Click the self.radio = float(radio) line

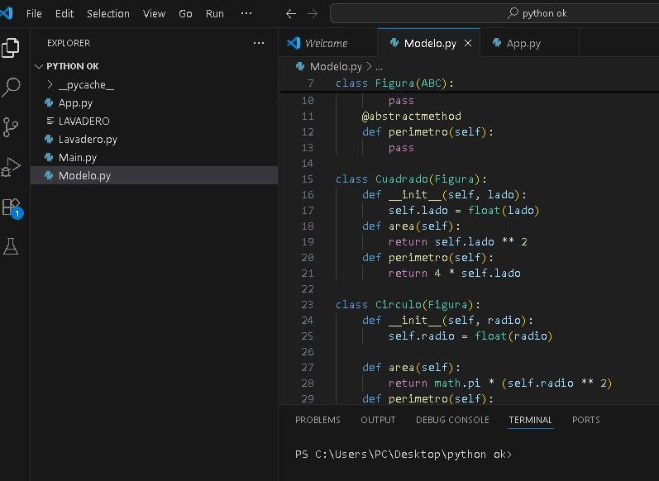(469, 336)
